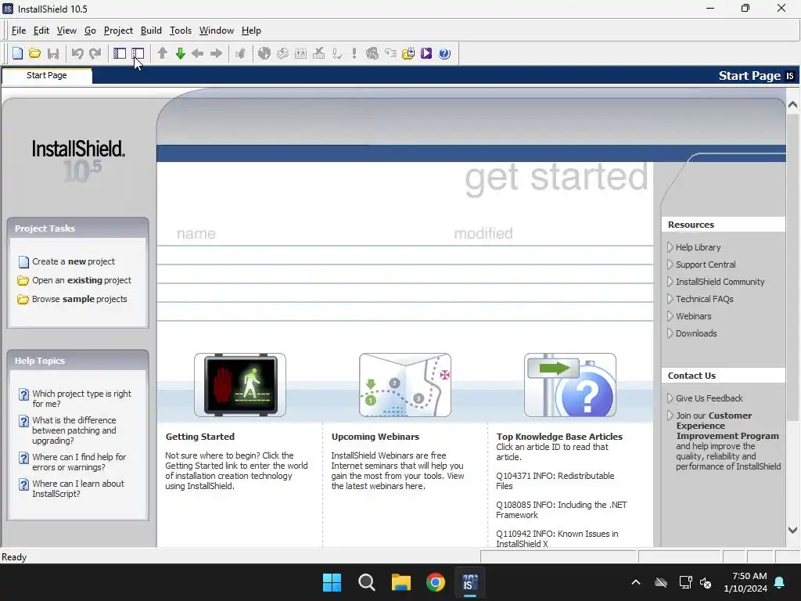Open the File menu
801x601 pixels.
tap(19, 31)
